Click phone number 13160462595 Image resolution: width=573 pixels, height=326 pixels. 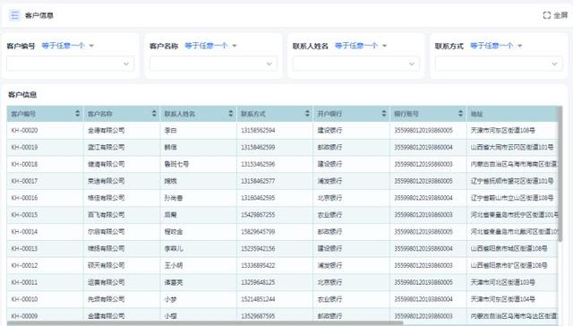(258, 198)
